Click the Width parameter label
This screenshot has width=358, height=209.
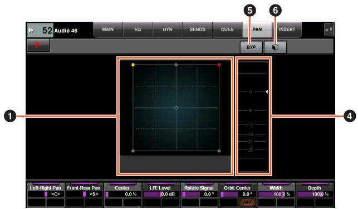point(276,188)
